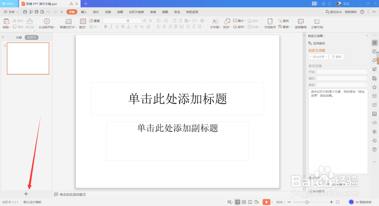379x206 pixels.
Task: Click Delete (删除) button in animation pane
Action: pos(337,57)
